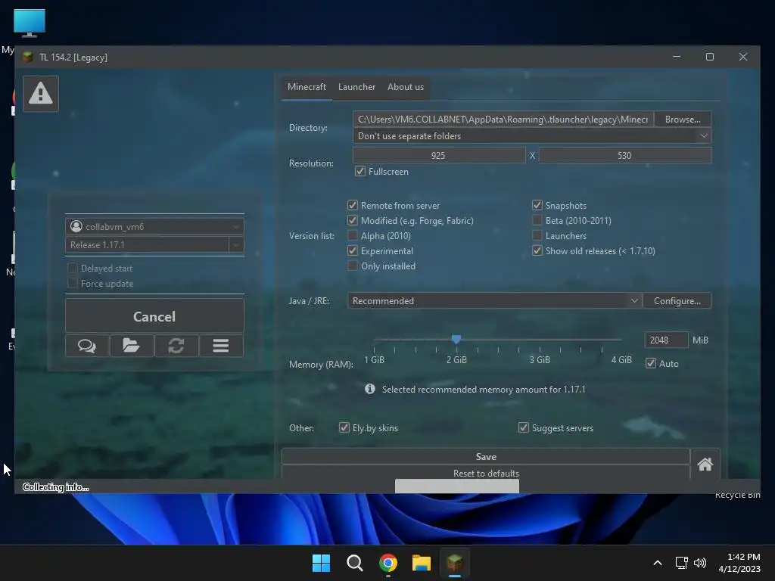Open File Explorer from the taskbar
The height and width of the screenshot is (581, 775).
coord(422,563)
